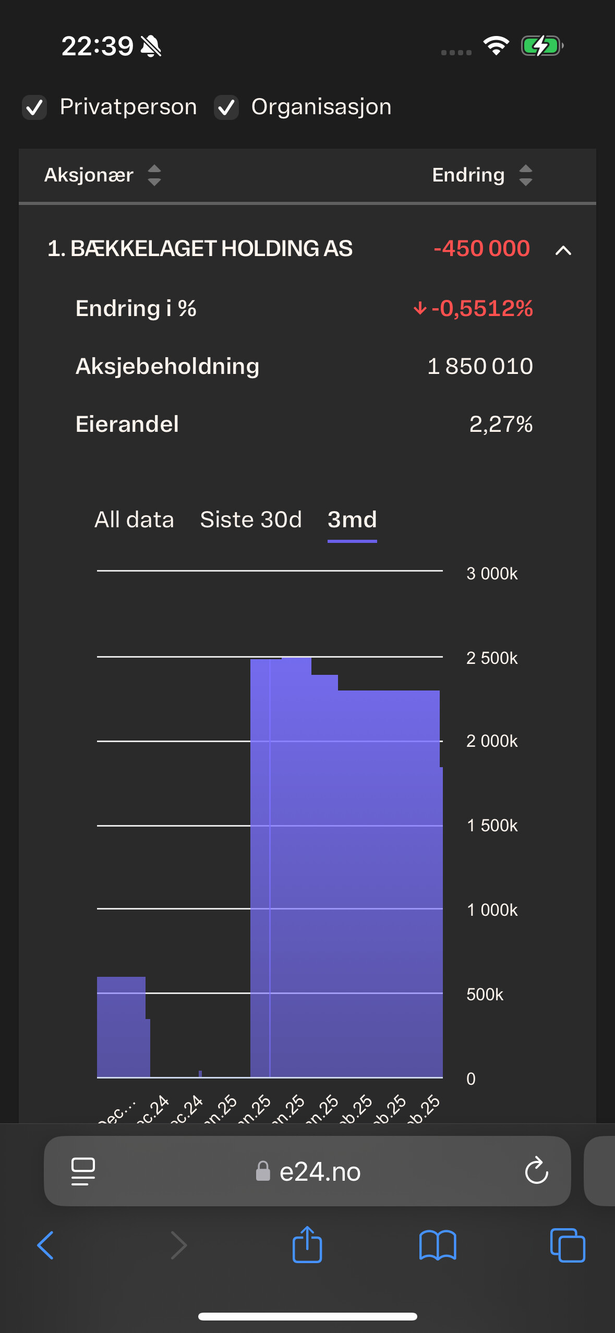Image resolution: width=615 pixels, height=1333 pixels.
Task: Collapse the BÆKKELAGET HOLDING AS row
Action: point(563,250)
